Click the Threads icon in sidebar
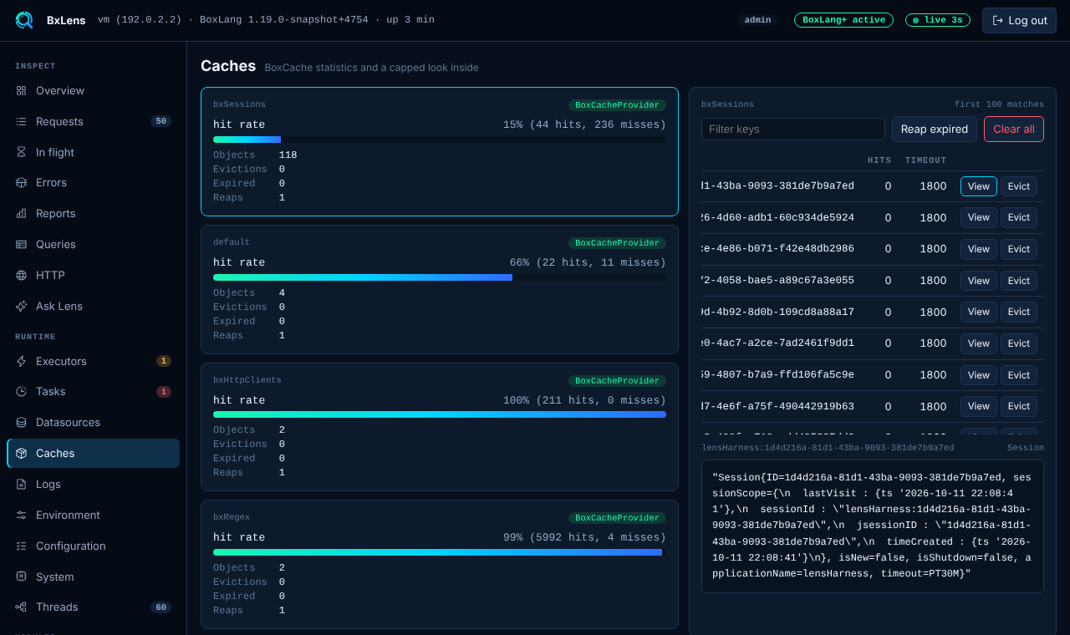The height and width of the screenshot is (635, 1070). click(21, 607)
